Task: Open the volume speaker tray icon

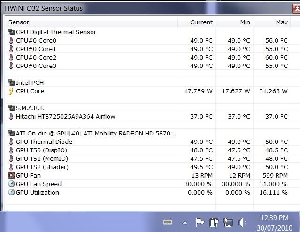Action: (x=242, y=223)
